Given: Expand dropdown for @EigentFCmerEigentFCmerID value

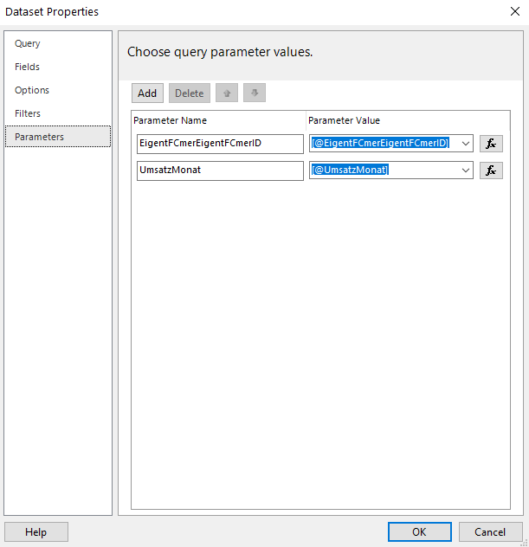Looking at the screenshot, I should click(466, 144).
